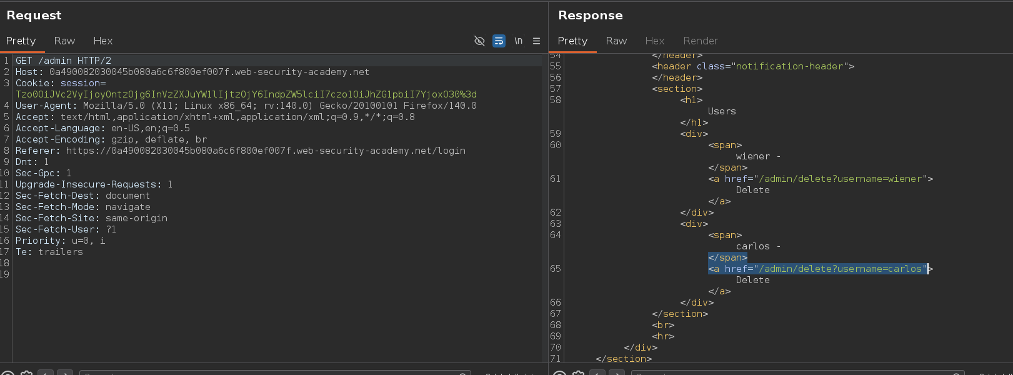Click the <h1> tag on line 58

click(x=691, y=100)
